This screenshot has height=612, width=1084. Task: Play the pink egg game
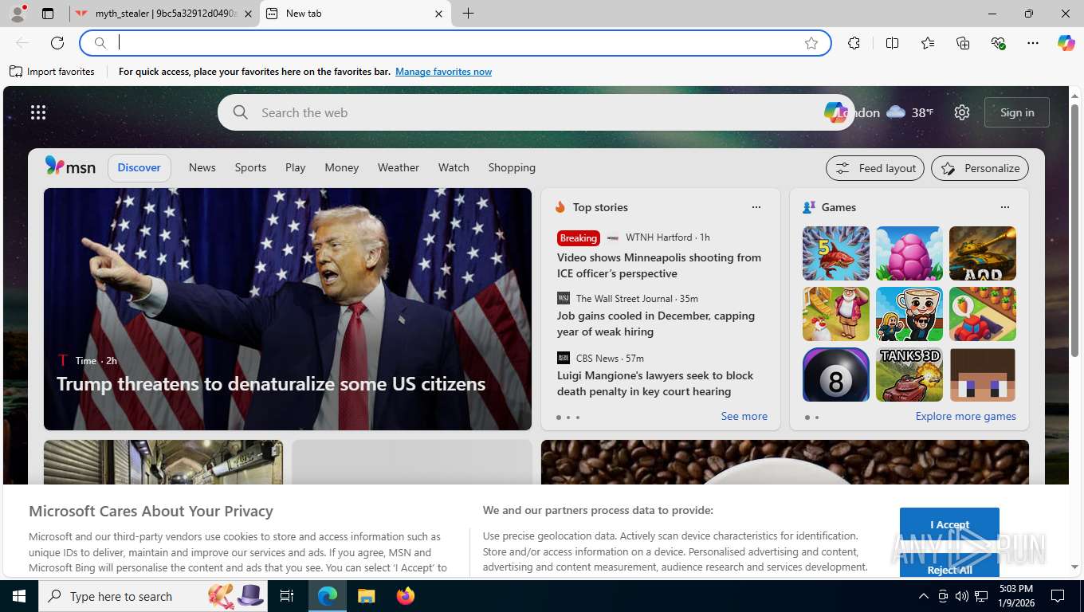[x=909, y=253]
